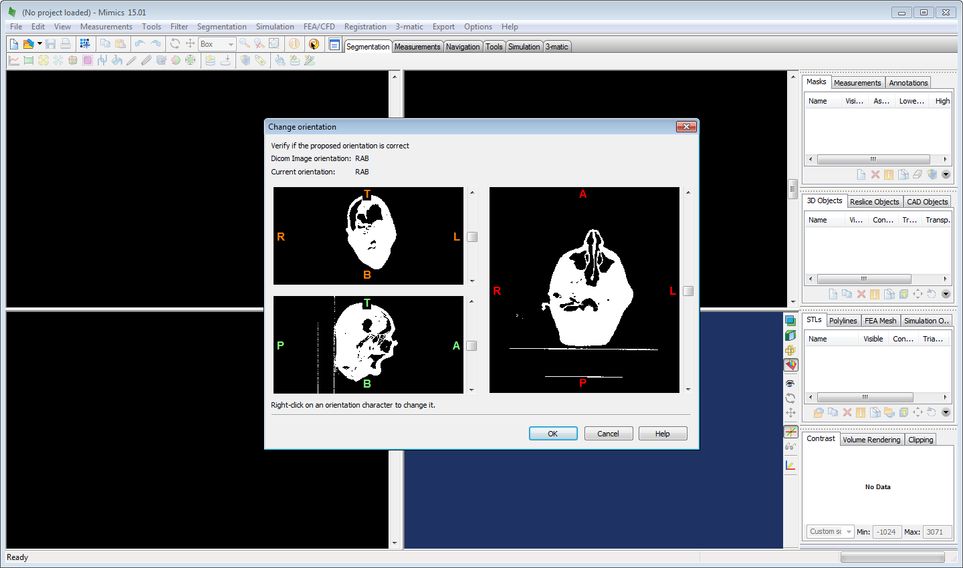Open the round options dropdown in the STLs panel
The width and height of the screenshot is (963, 568).
tap(946, 412)
